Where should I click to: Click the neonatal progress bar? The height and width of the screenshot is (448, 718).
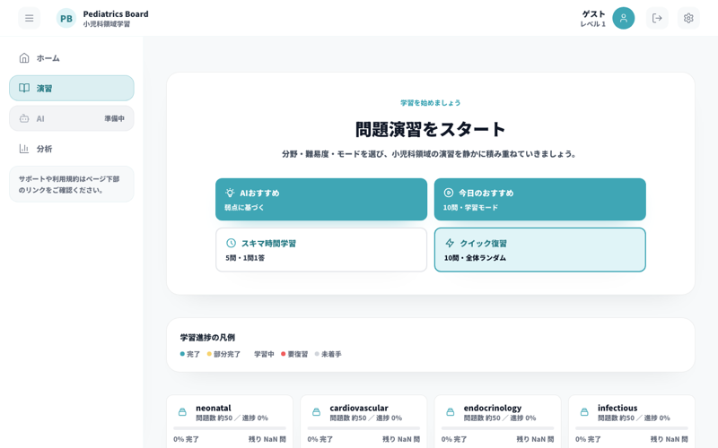[229, 428]
